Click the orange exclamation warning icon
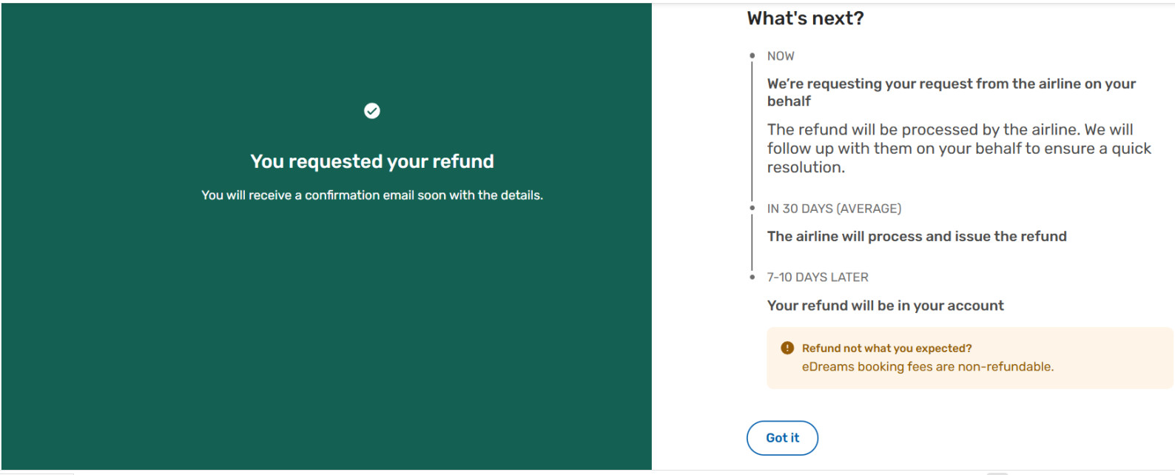Image resolution: width=1175 pixels, height=475 pixels. pyautogui.click(x=787, y=348)
